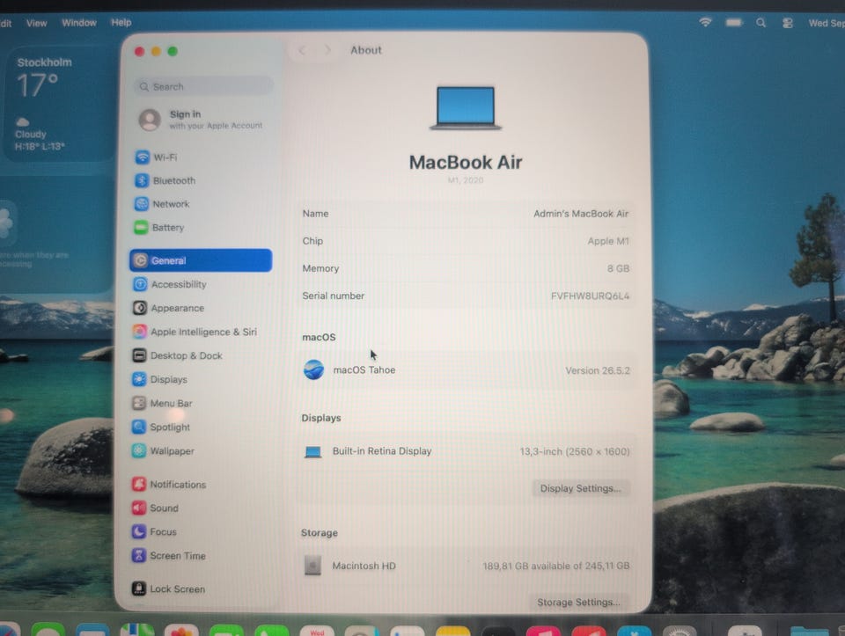Click the 8 GB memory value

pyautogui.click(x=618, y=268)
